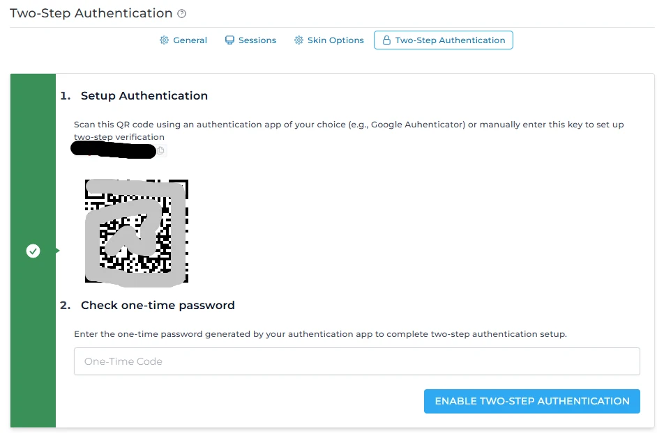Go to the Skin Options tab
The image size is (657, 433).
(335, 40)
